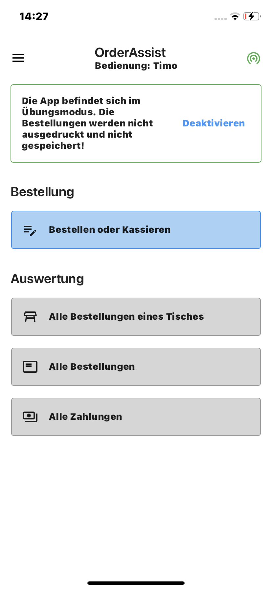272x590 pixels.
Task: Show the Alle Bestellungen list
Action: point(136,367)
